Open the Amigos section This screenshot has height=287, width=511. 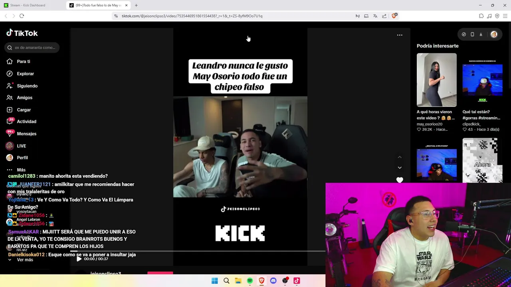pyautogui.click(x=20, y=98)
